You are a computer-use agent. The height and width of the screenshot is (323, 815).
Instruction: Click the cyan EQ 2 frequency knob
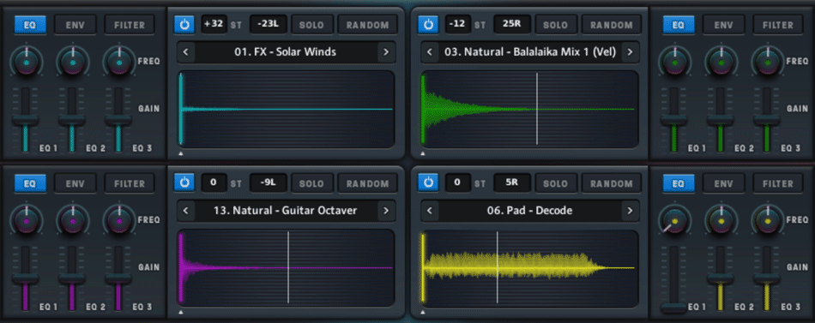pyautogui.click(x=72, y=63)
